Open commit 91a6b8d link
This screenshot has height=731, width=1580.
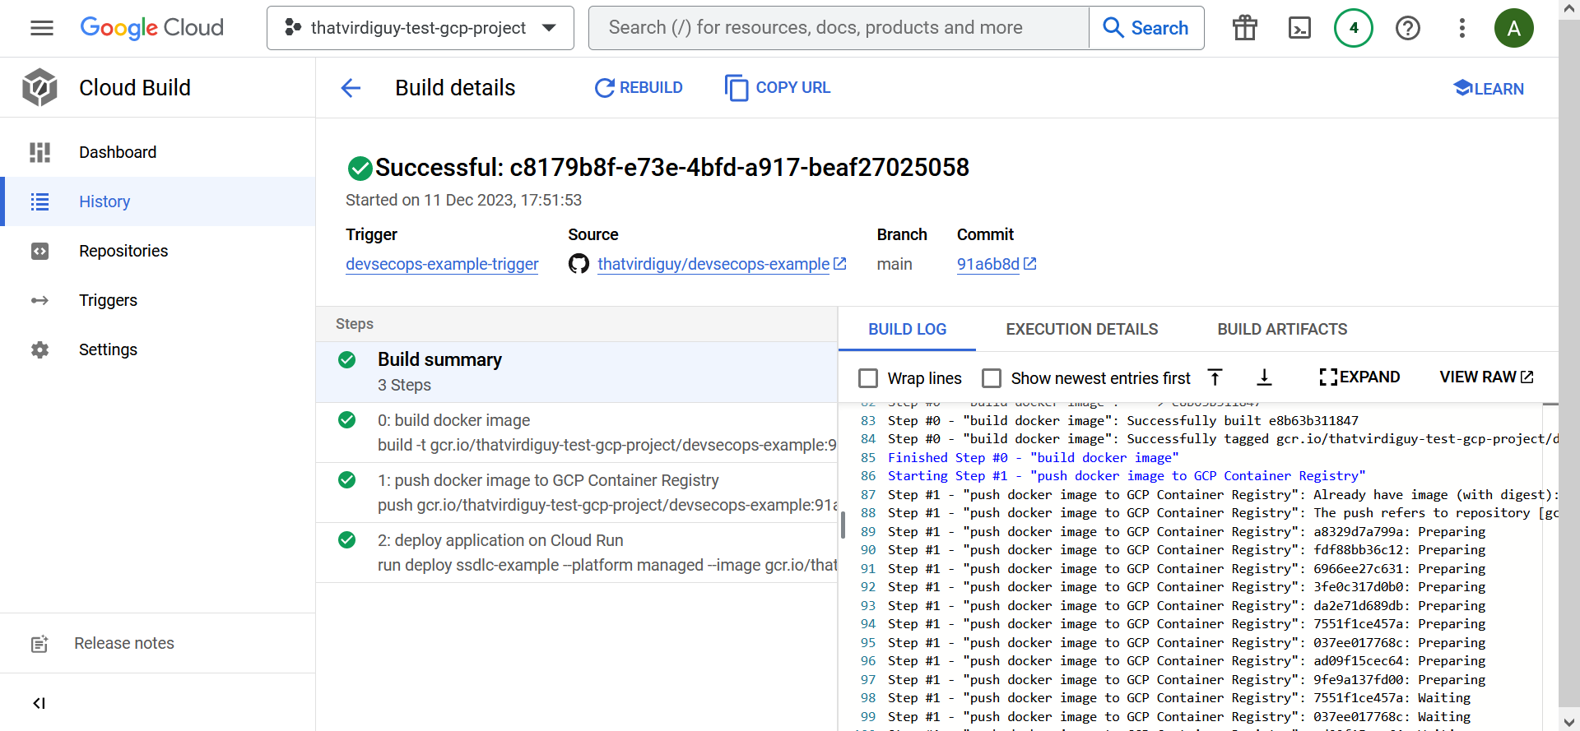(997, 264)
